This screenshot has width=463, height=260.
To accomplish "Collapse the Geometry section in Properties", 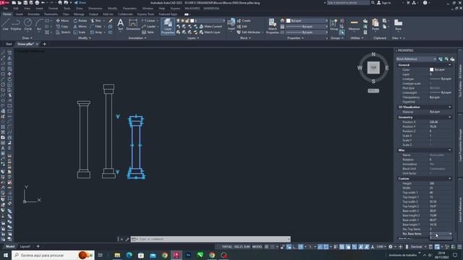I will [450, 117].
